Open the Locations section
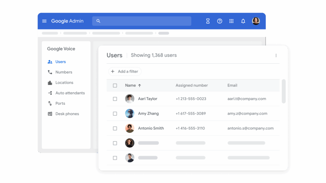Image resolution: width=326 pixels, height=183 pixels. pos(65,82)
